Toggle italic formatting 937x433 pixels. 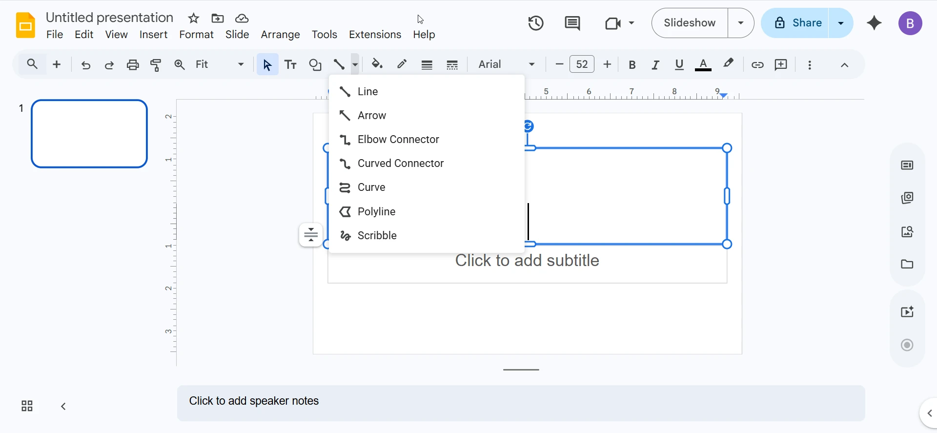tap(655, 64)
